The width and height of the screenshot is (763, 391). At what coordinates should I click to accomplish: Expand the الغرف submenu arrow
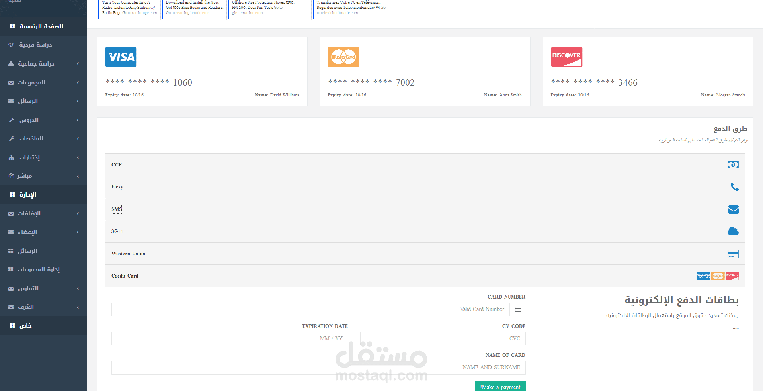tap(78, 307)
